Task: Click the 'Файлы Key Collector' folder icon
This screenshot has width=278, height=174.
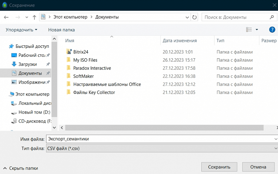Action: pyautogui.click(x=68, y=92)
